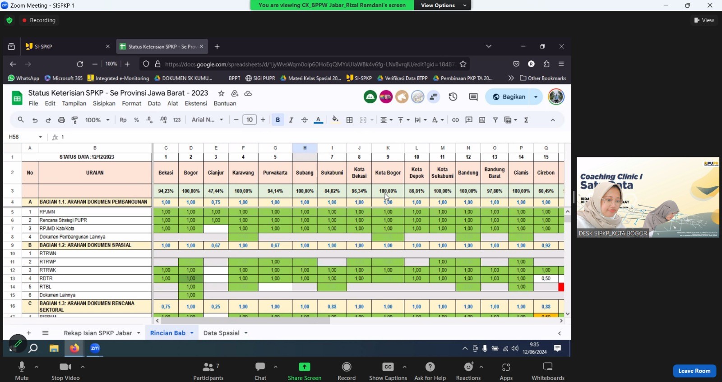Click the insert link icon in toolbar

[455, 120]
